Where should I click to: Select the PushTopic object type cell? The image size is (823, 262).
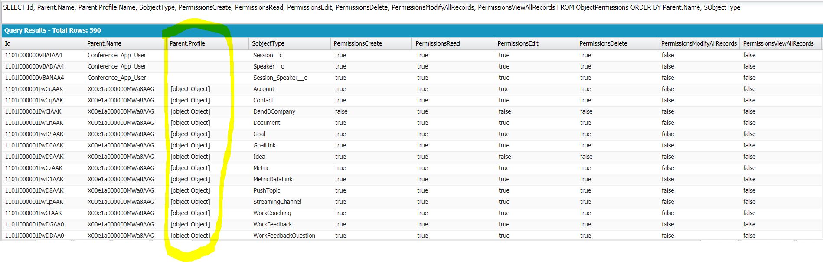click(267, 190)
